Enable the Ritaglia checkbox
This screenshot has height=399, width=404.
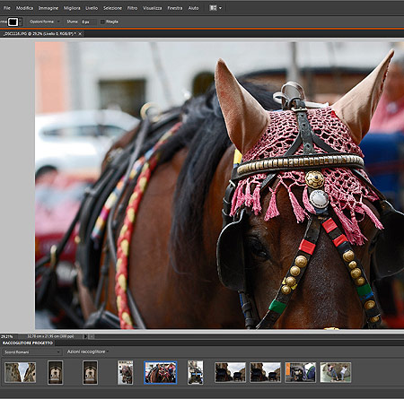point(102,22)
